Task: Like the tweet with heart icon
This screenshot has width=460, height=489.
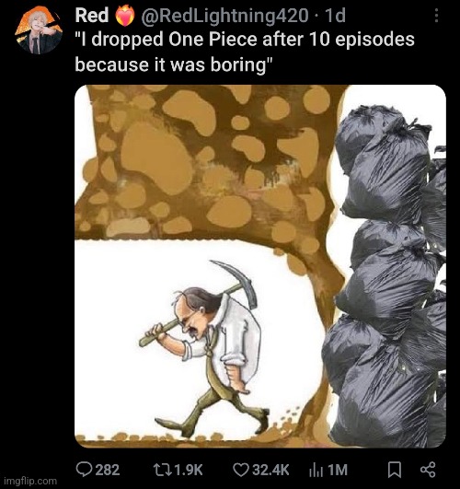Action: click(x=241, y=470)
